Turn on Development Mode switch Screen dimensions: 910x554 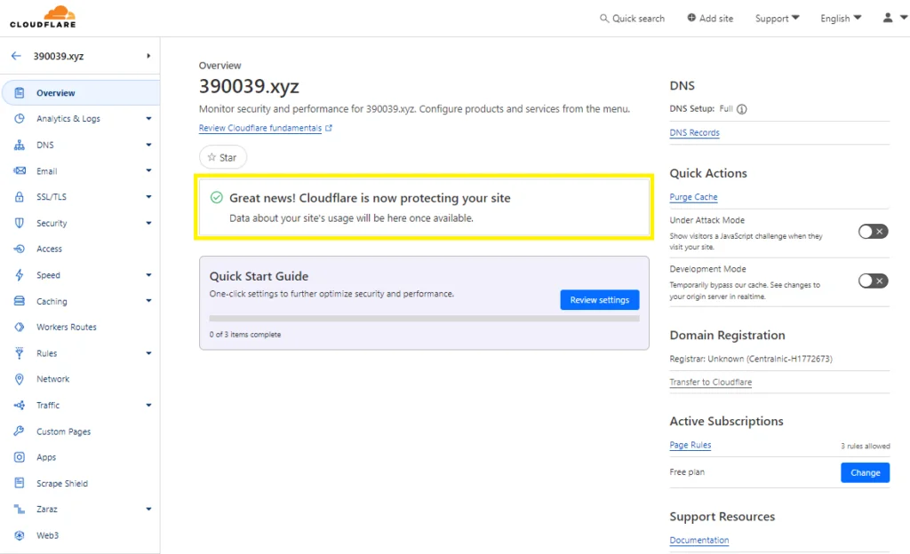[873, 281]
